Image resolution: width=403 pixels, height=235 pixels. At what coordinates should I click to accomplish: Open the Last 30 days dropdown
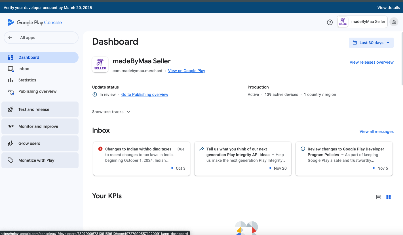pyautogui.click(x=371, y=43)
